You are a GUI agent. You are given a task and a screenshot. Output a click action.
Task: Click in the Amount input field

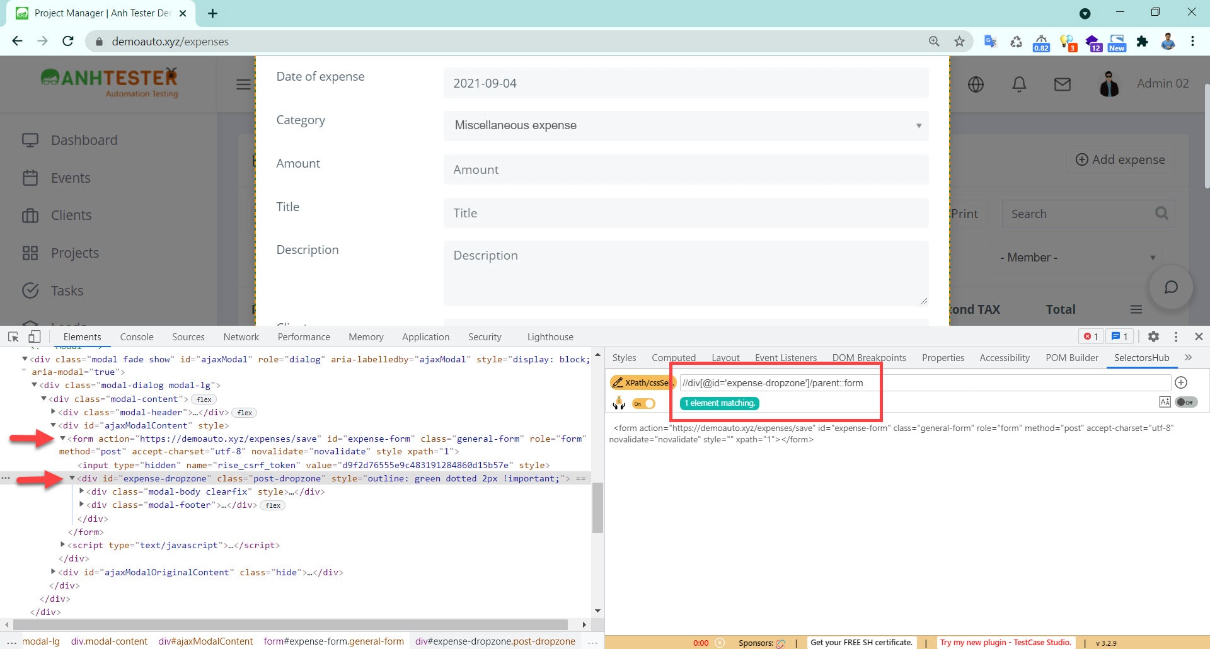point(686,169)
